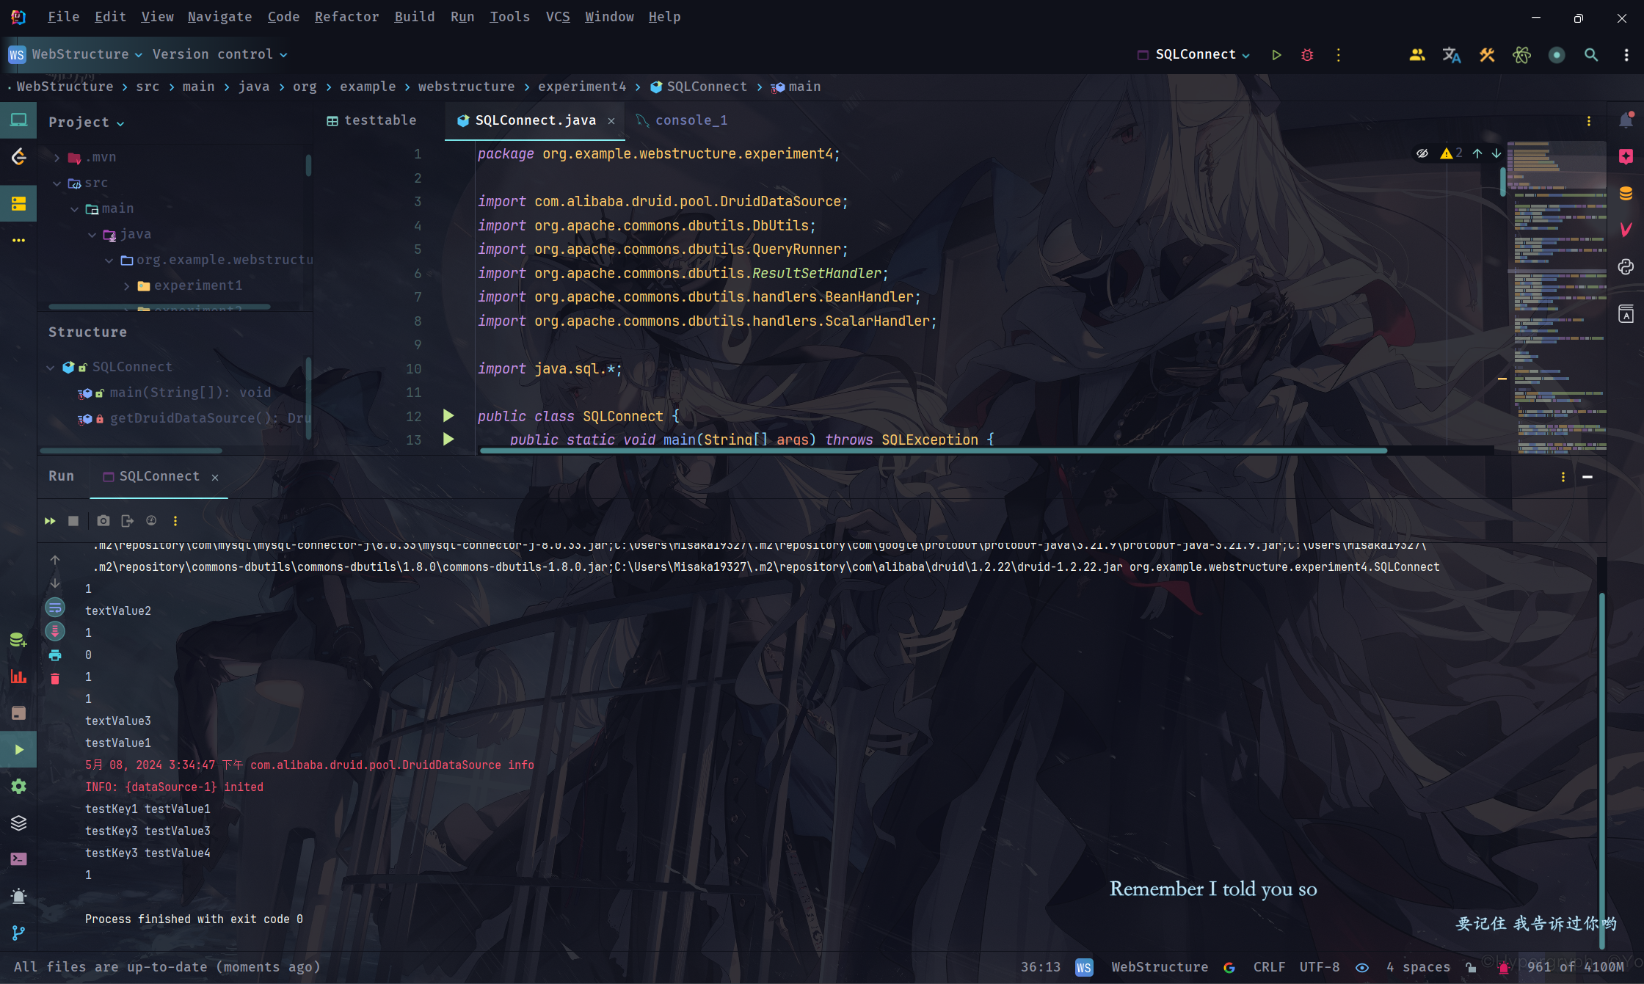The width and height of the screenshot is (1644, 984).
Task: Open Project view mode dropdown
Action: tap(86, 123)
